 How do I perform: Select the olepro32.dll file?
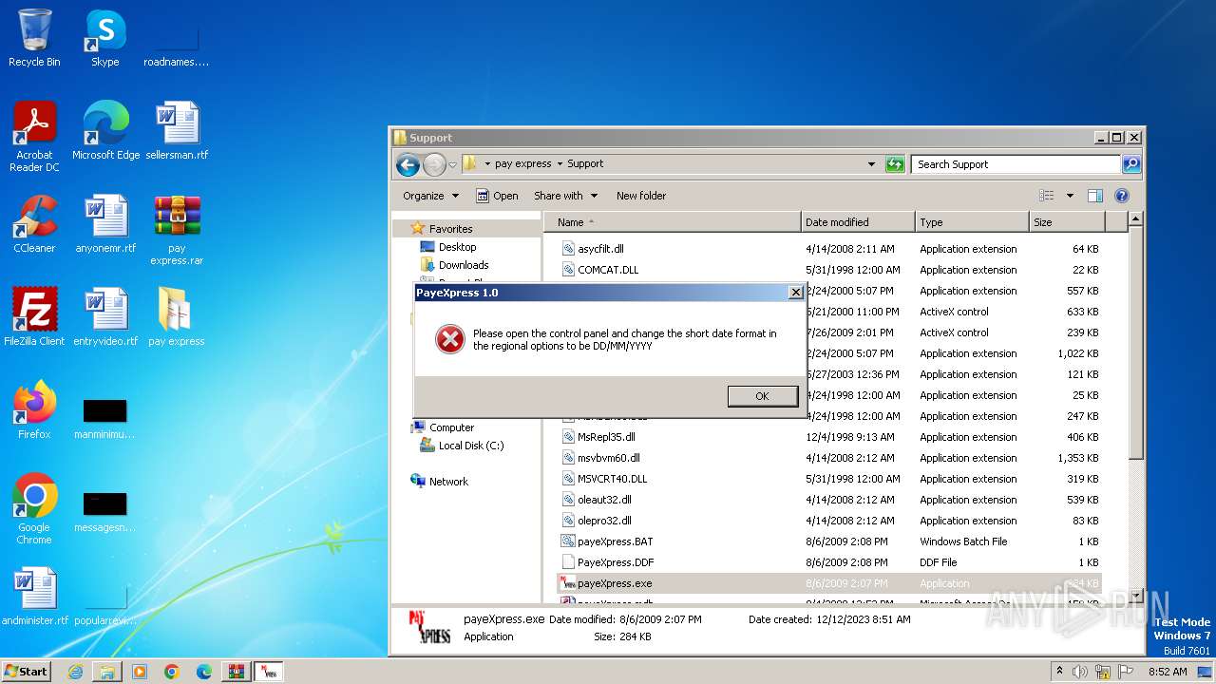click(x=604, y=521)
